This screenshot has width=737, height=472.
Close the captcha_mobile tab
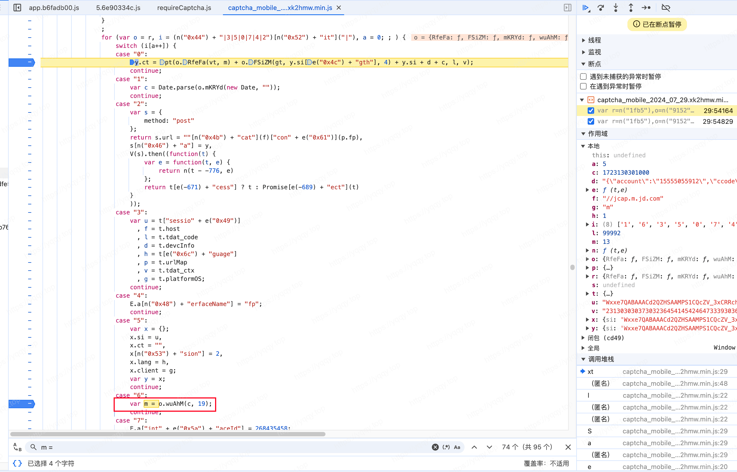click(339, 8)
